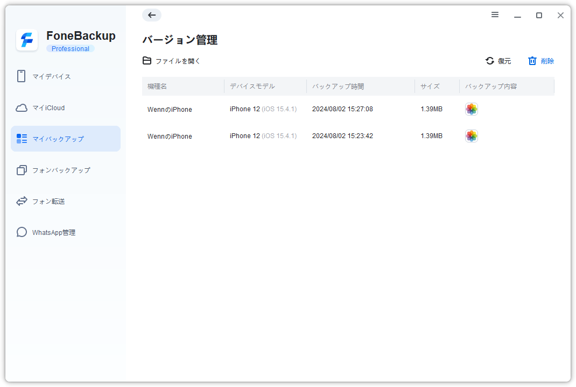Screen dimensions: 576x387
Task: Open マイデバイス in the sidebar
Action: click(66, 76)
